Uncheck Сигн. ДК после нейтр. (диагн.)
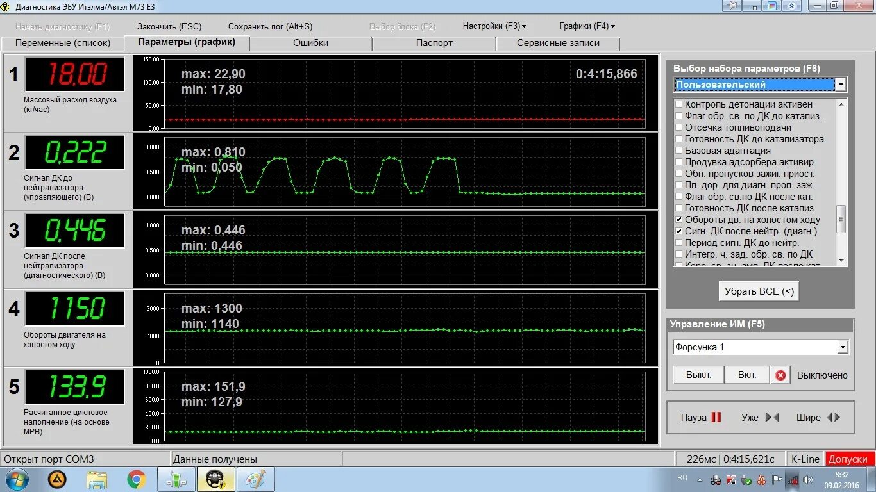The image size is (876, 492). tap(678, 231)
